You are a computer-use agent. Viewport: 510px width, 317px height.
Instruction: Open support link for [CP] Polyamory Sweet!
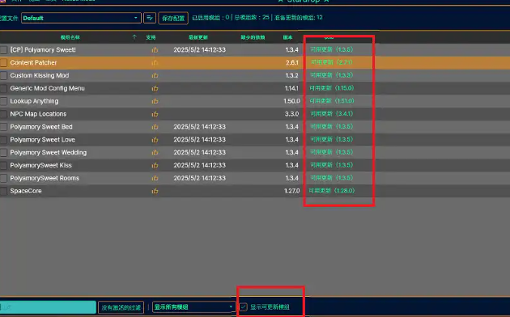click(155, 49)
